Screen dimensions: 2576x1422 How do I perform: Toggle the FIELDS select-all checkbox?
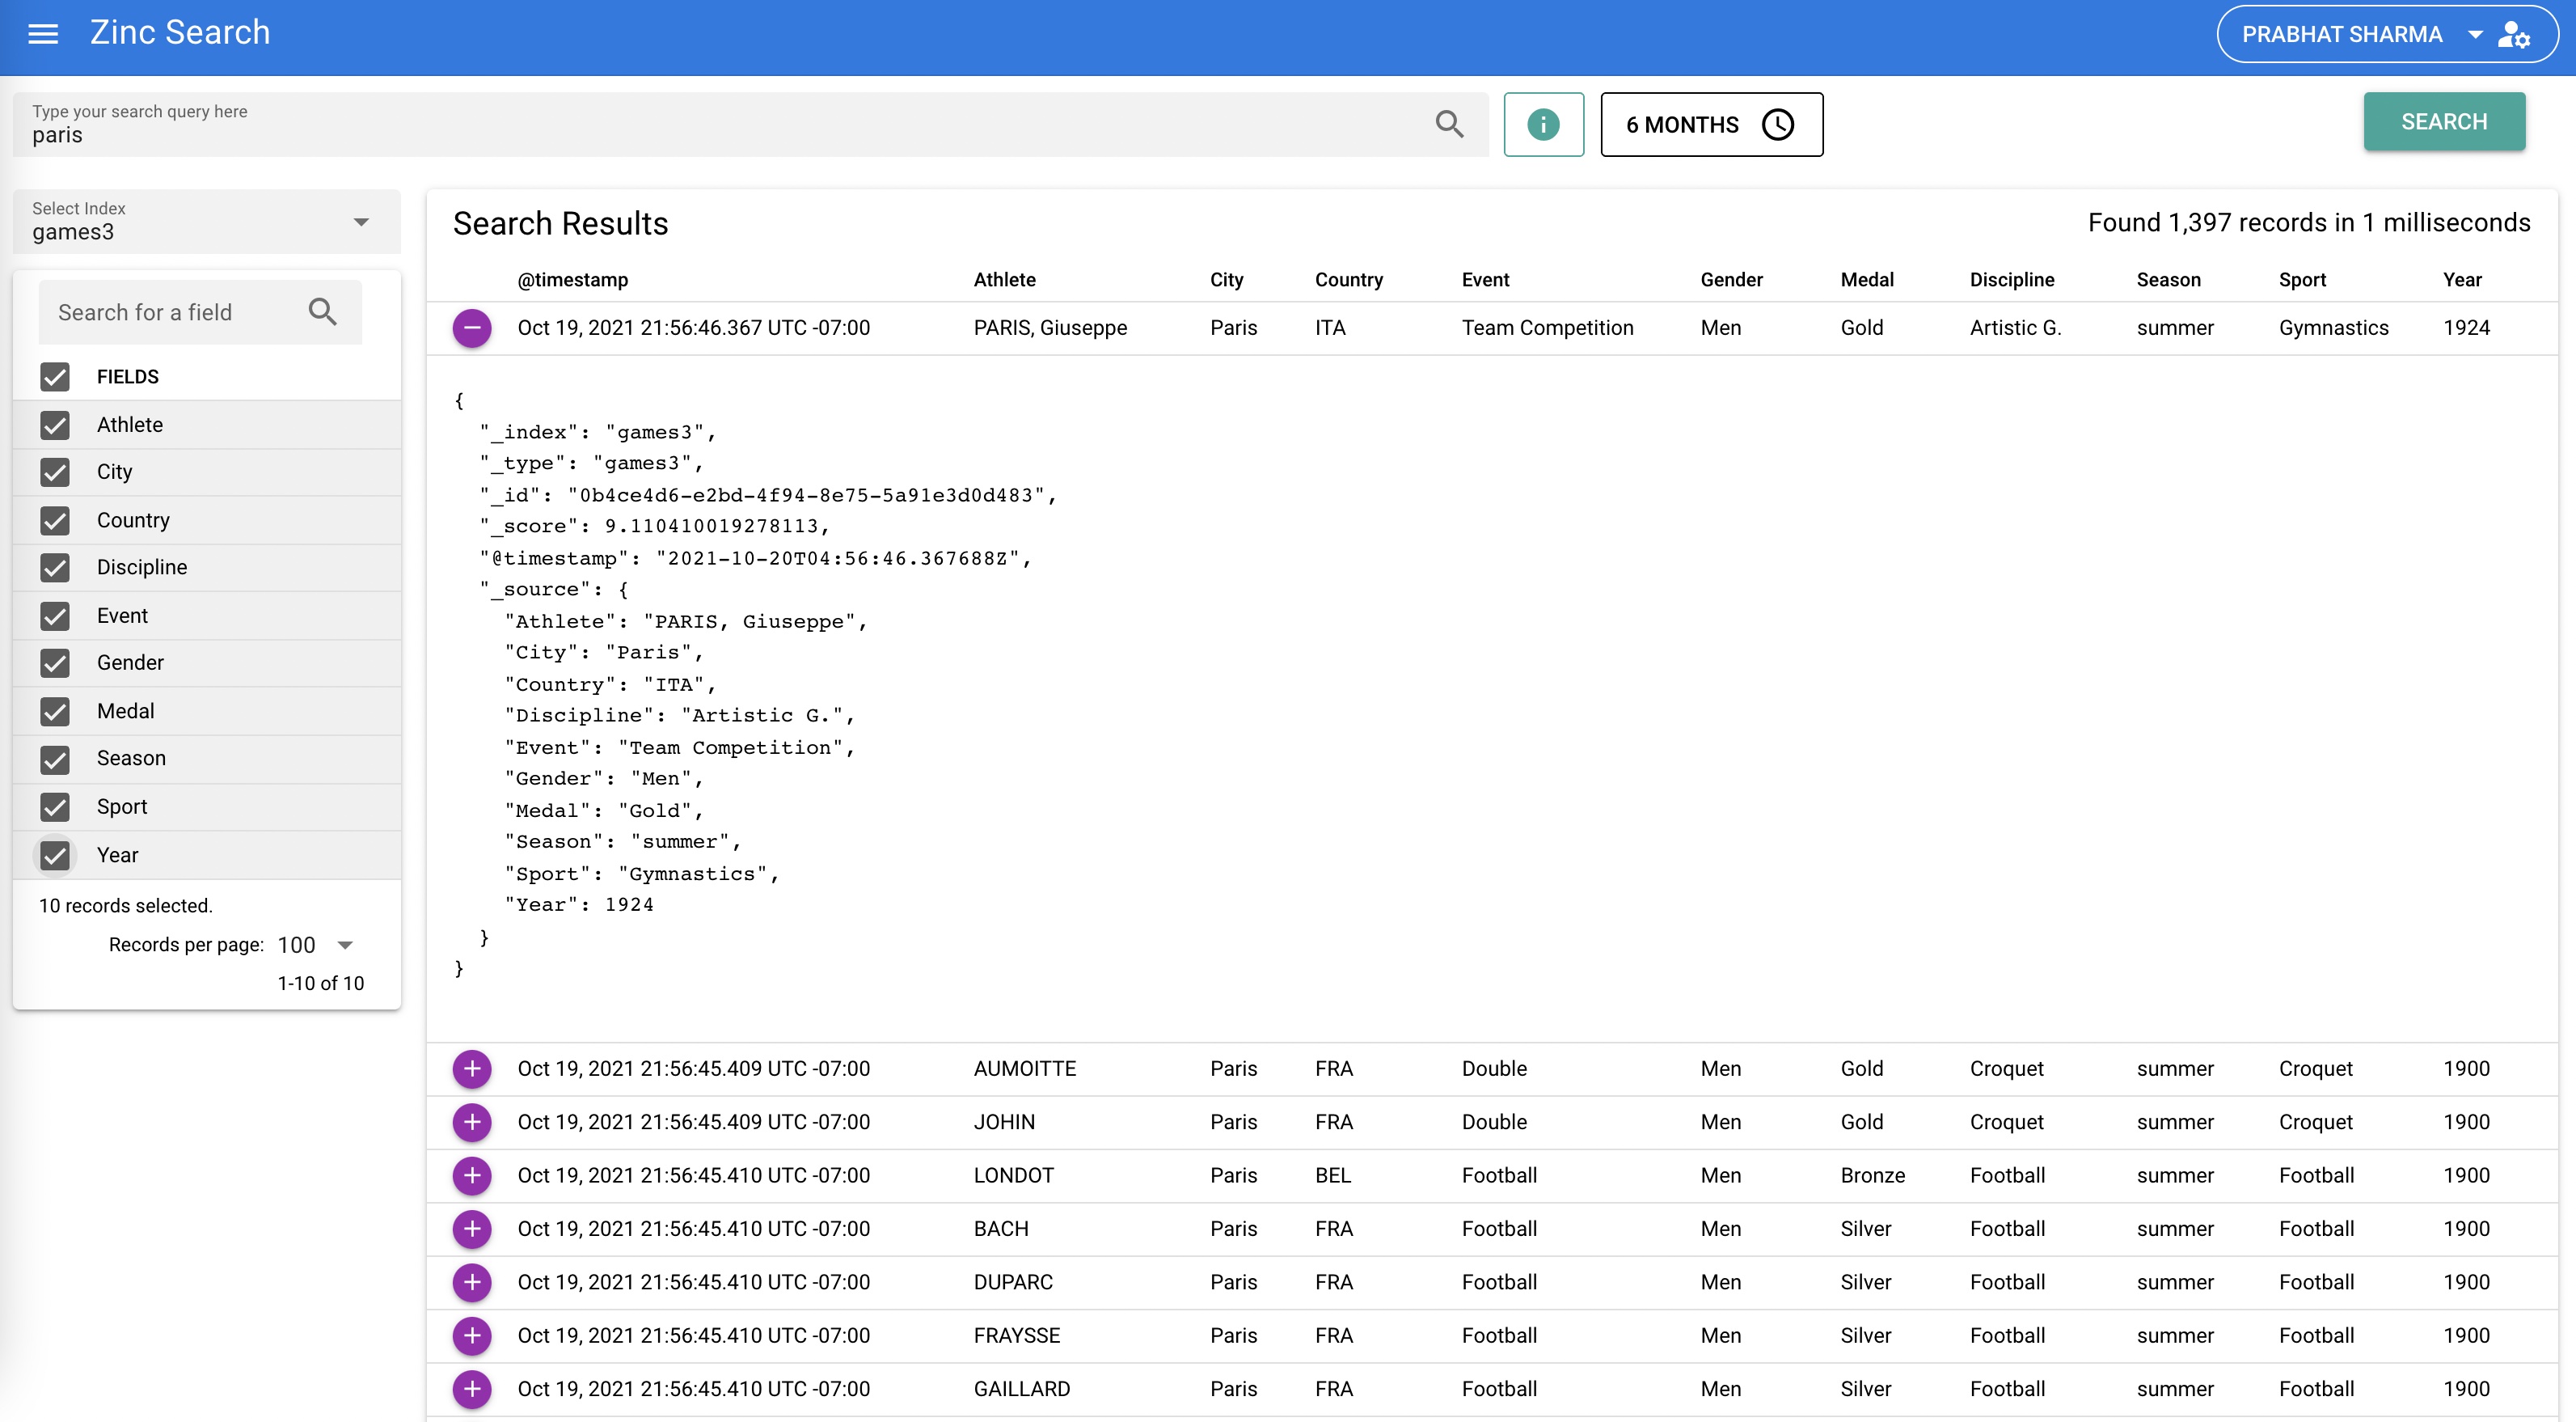tap(55, 377)
